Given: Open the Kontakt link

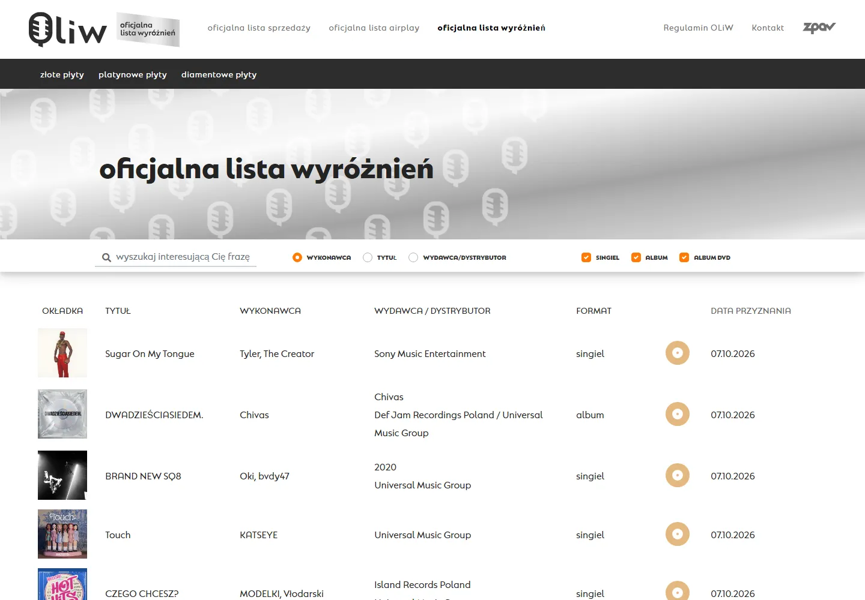Looking at the screenshot, I should click(x=768, y=28).
